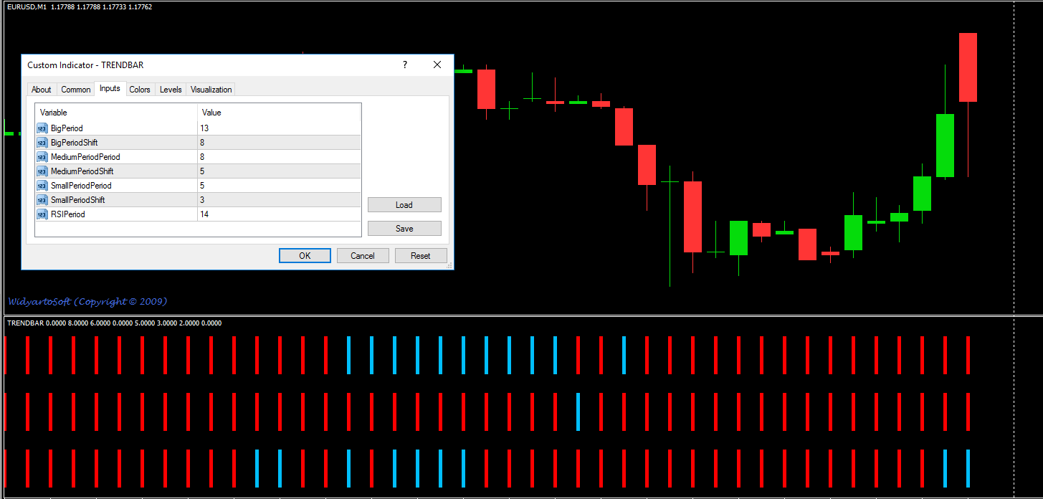Click the Value column header
The height and width of the screenshot is (499, 1043).
coord(280,113)
